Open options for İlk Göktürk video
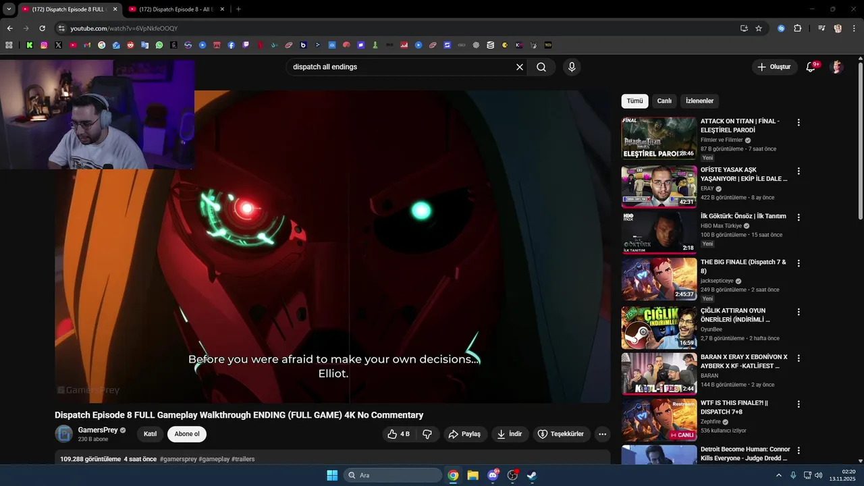Screen dimensions: 864x486 [x=799, y=217]
